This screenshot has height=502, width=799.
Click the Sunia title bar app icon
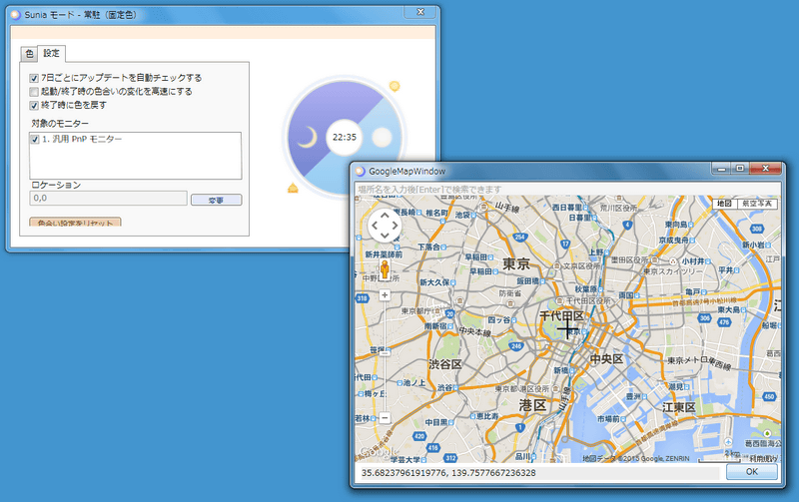tap(16, 15)
